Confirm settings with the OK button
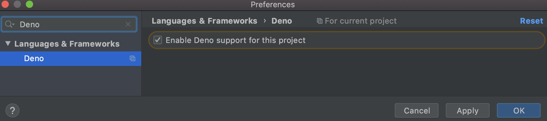Screen dimensions: 547x121 (x=519, y=111)
